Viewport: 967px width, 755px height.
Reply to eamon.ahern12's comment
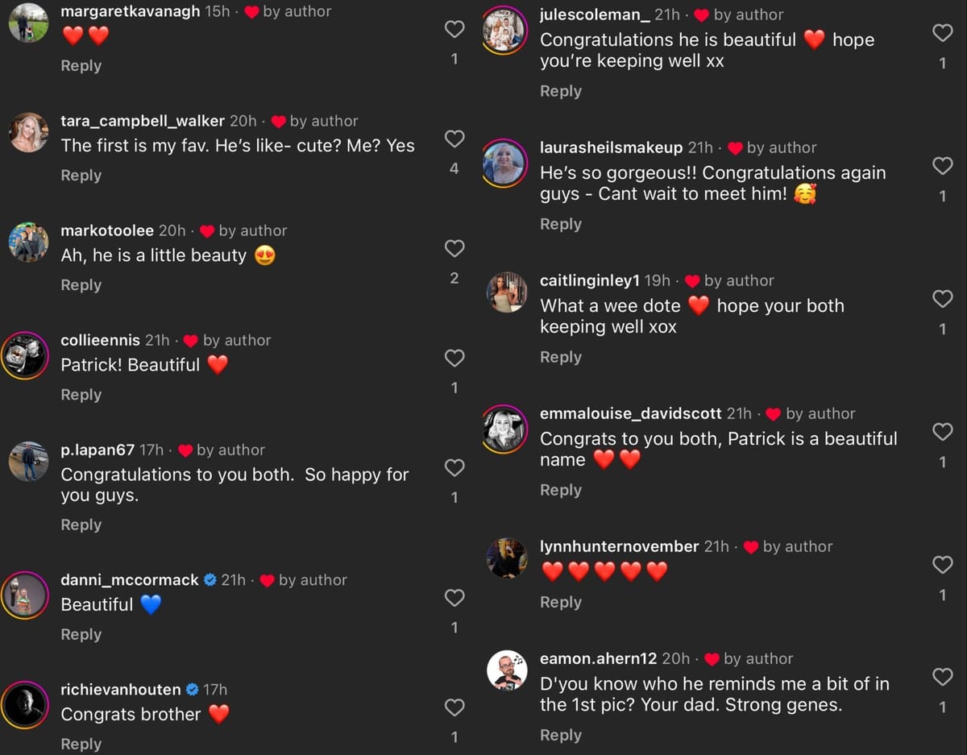pyautogui.click(x=560, y=735)
